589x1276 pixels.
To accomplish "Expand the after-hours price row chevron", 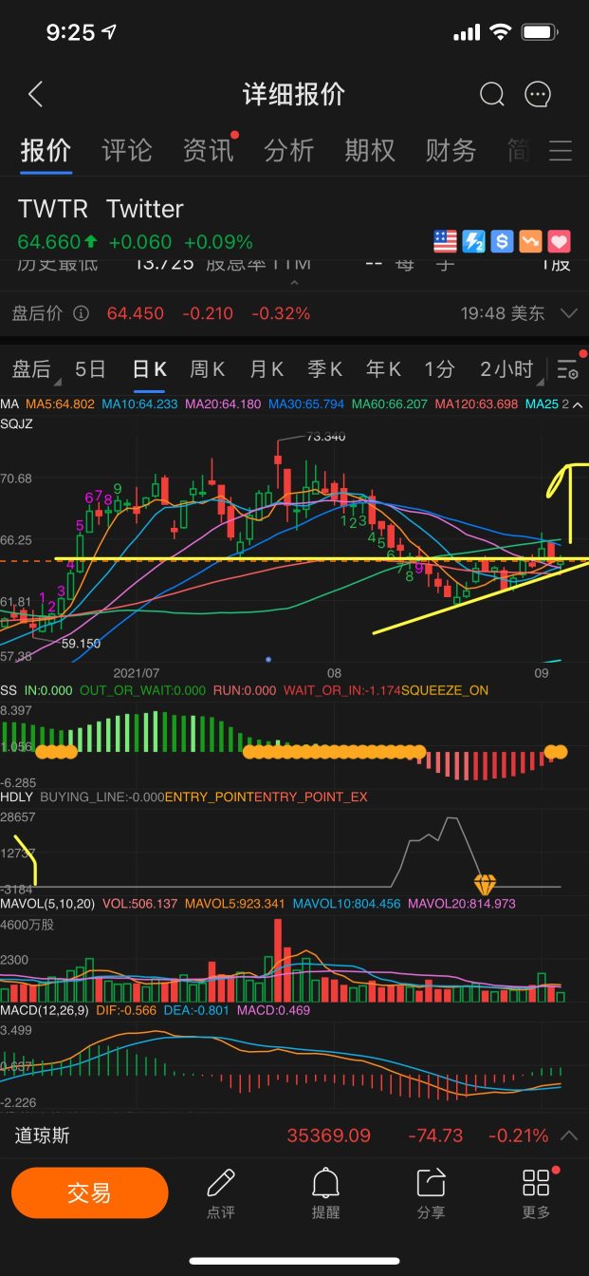I will click(569, 313).
